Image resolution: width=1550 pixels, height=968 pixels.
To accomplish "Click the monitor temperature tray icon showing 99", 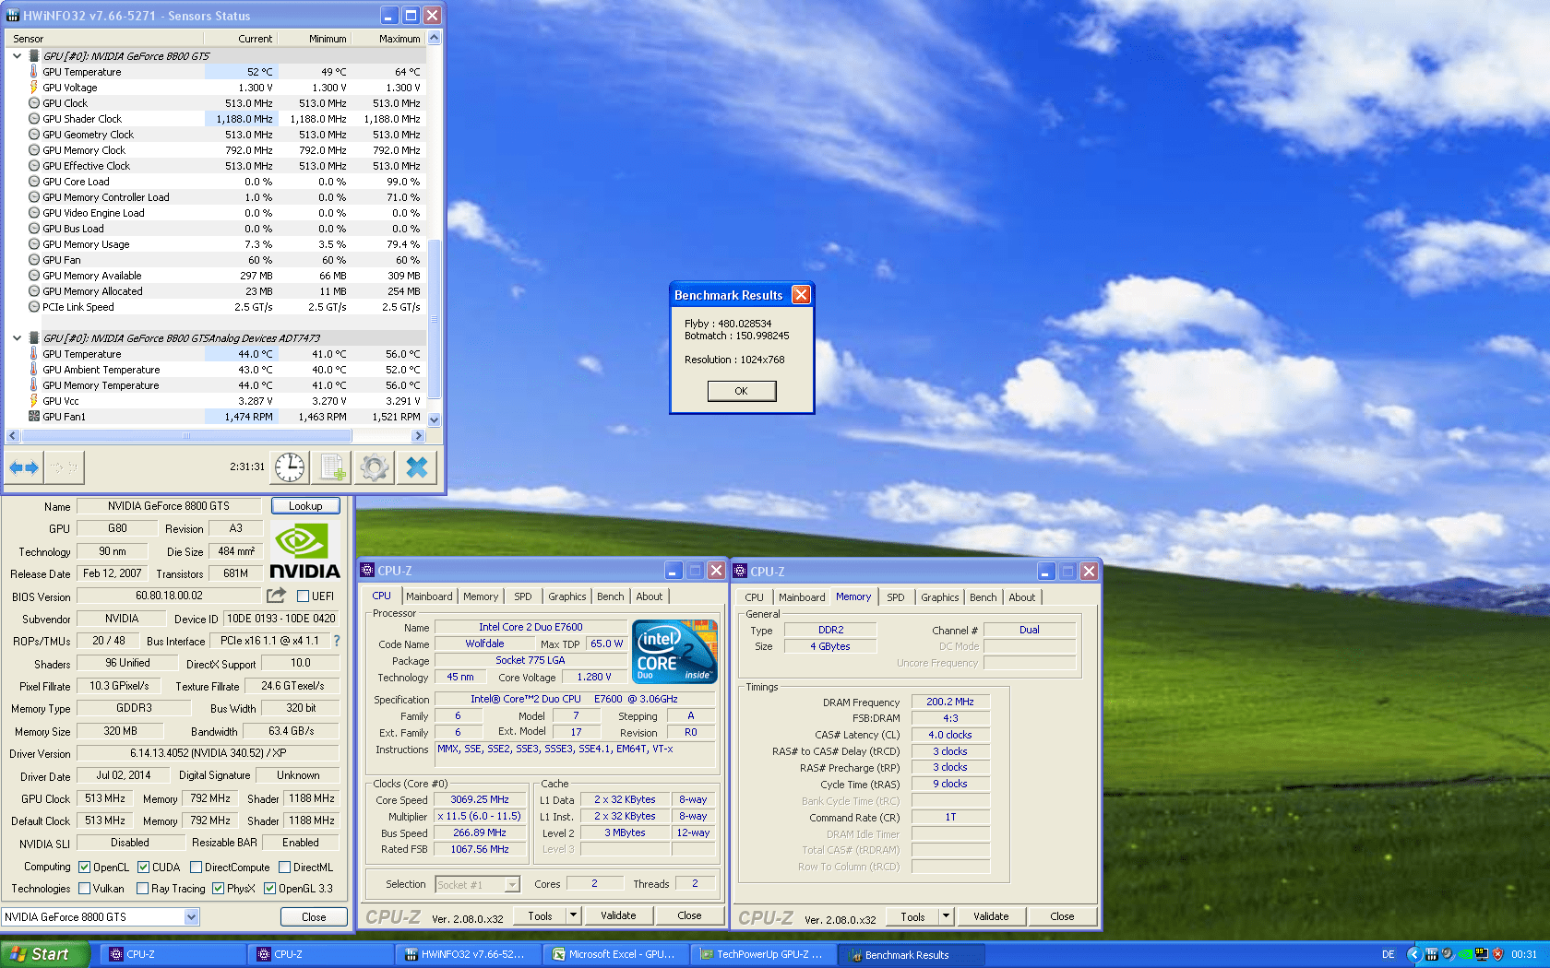I will point(1482,954).
